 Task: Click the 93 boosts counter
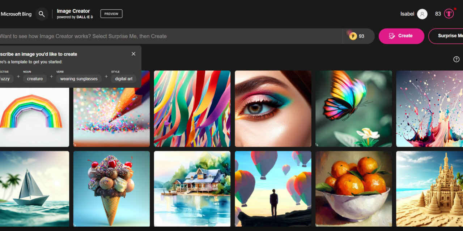tap(361, 36)
